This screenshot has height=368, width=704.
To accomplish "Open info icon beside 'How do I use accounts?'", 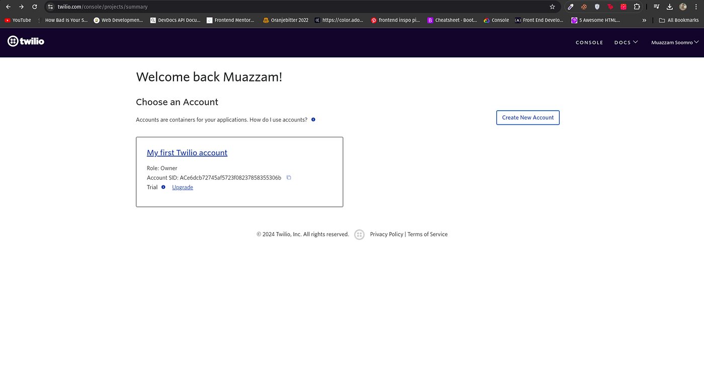I will pyautogui.click(x=313, y=120).
